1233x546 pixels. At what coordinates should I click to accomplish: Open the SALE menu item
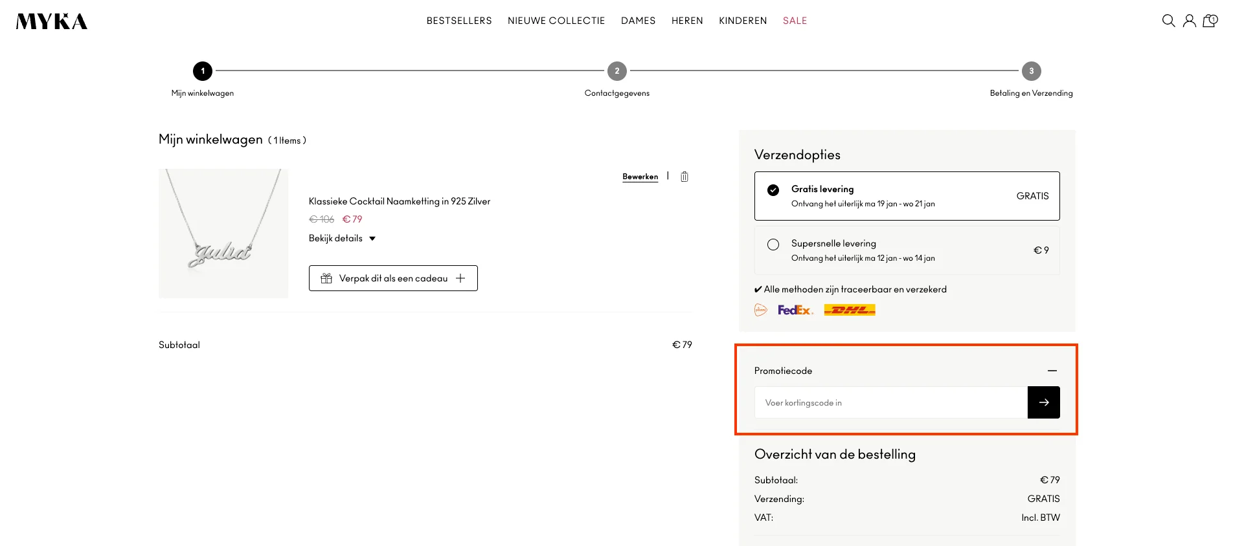[x=795, y=21]
